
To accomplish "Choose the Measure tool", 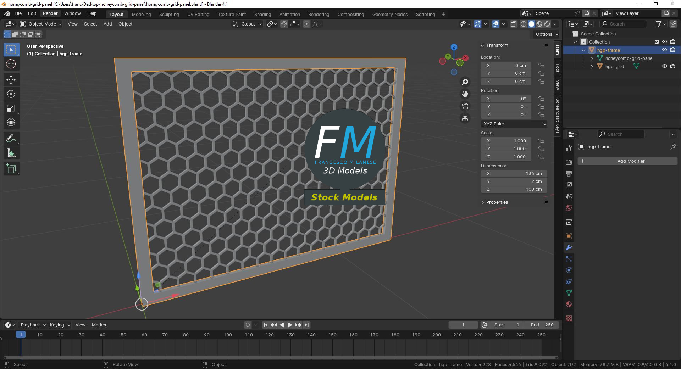I will [11, 153].
